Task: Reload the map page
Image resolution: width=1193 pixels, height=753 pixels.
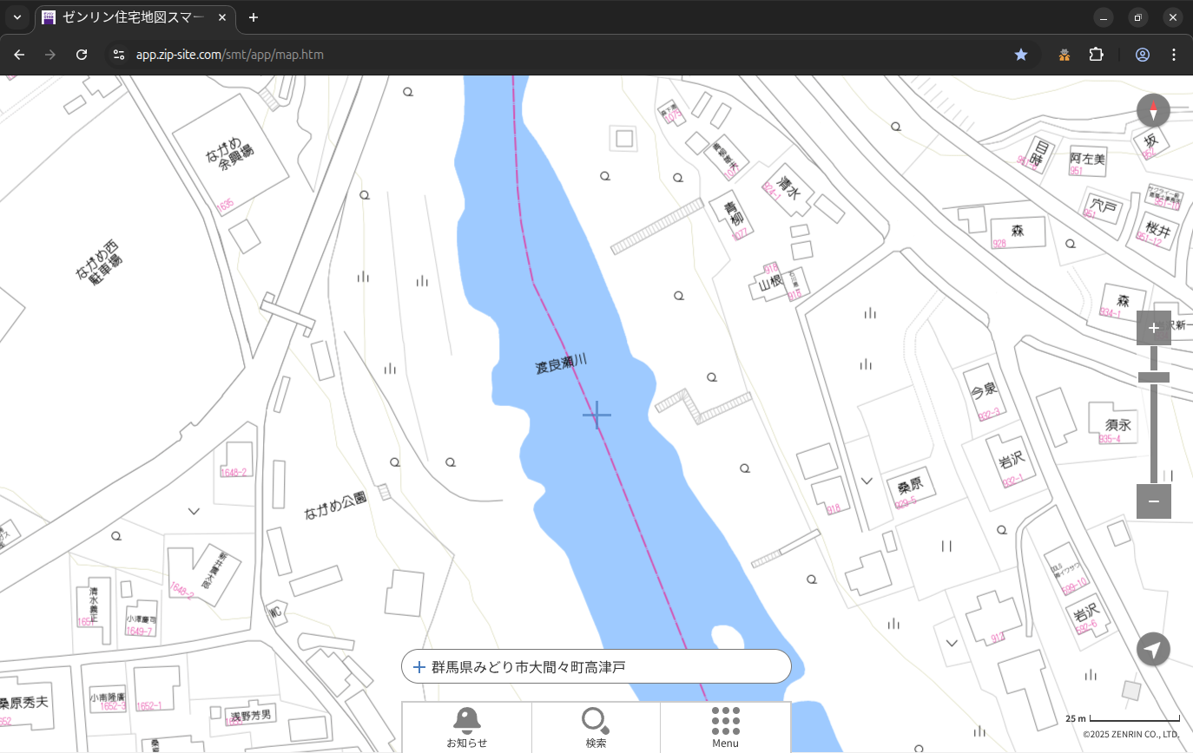Action: tap(82, 55)
